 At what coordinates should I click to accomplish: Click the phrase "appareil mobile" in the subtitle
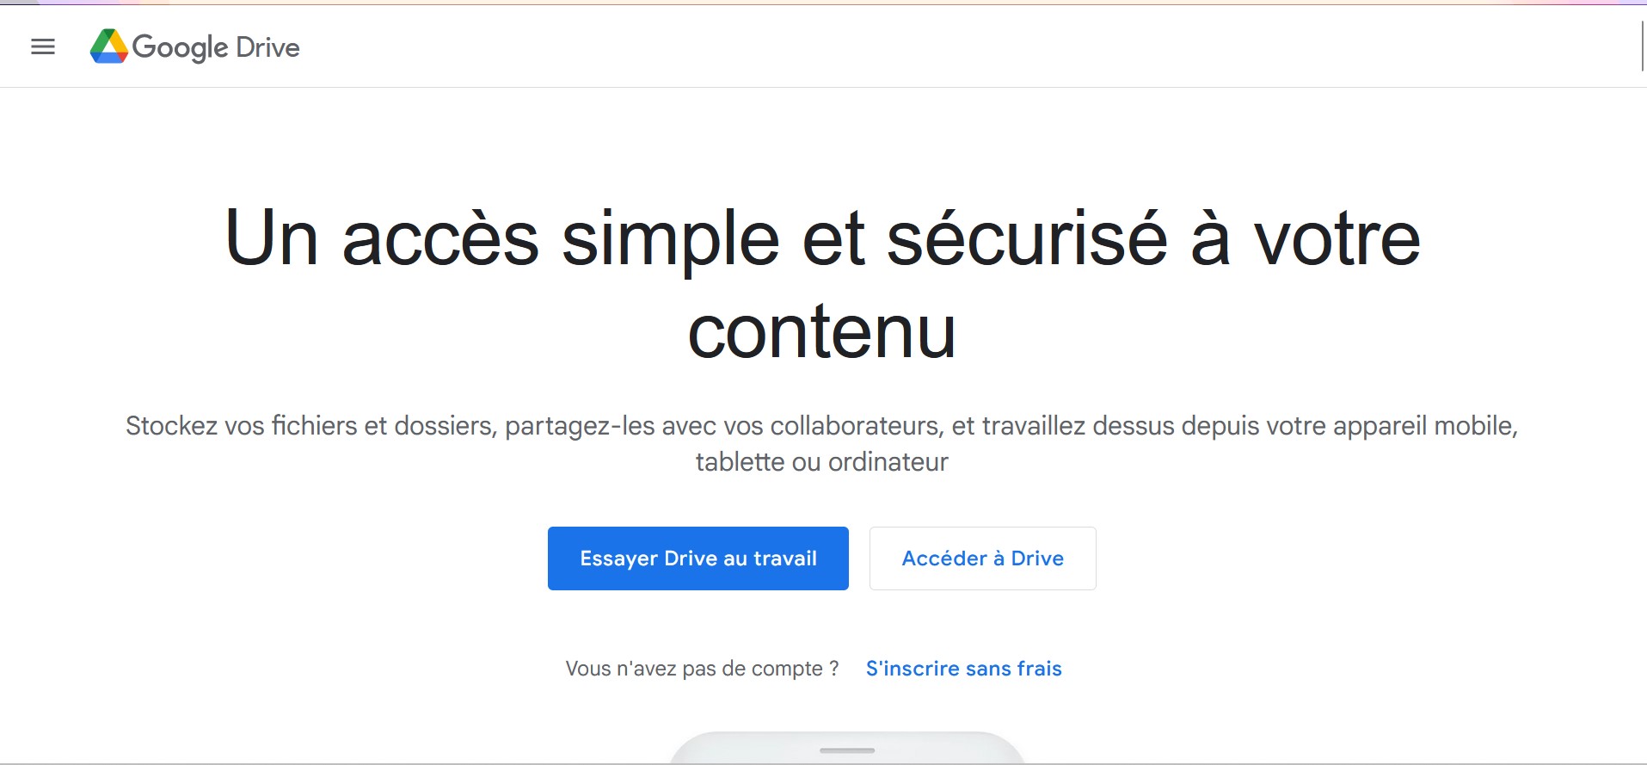click(x=1425, y=426)
